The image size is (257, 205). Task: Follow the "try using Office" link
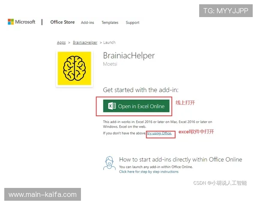[159, 133]
